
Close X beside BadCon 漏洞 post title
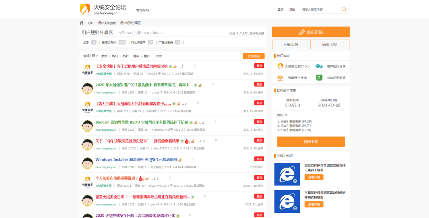(x=215, y=121)
